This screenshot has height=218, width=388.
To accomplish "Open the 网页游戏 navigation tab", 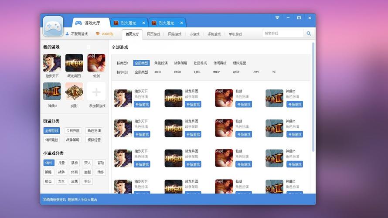I will pyautogui.click(x=153, y=34).
